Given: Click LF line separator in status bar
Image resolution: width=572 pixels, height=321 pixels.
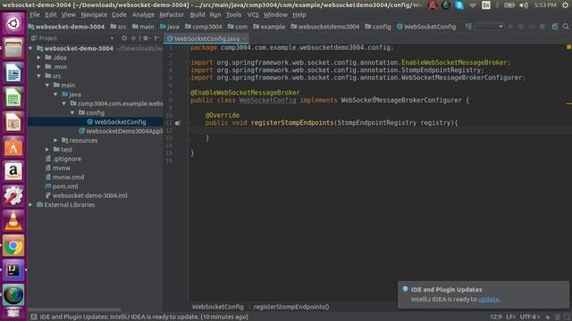Looking at the screenshot, I should [x=510, y=317].
